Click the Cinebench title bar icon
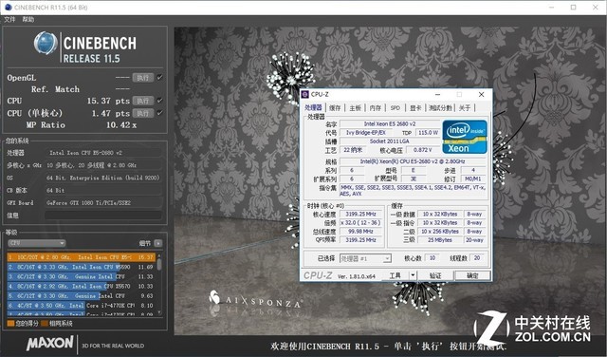Viewport: 607px width, 357px height. tap(8, 7)
